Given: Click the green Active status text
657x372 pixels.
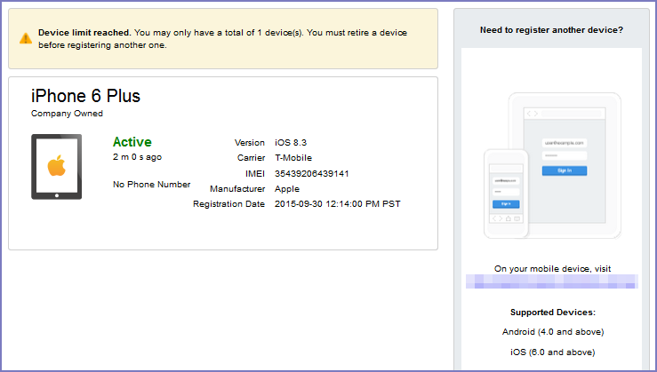Looking at the screenshot, I should (132, 142).
